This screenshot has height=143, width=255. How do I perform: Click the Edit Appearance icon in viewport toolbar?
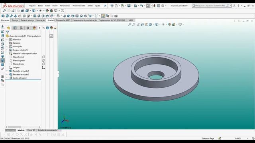(x=170, y=25)
